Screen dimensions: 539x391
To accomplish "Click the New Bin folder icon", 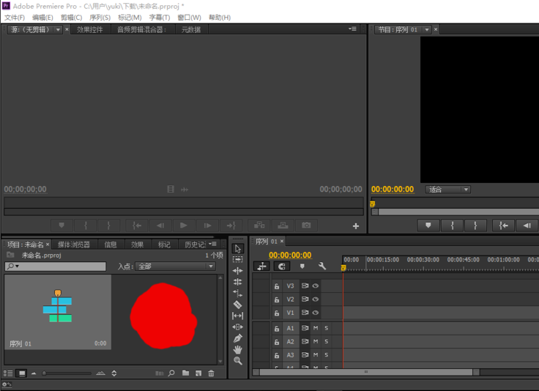I will (x=185, y=373).
